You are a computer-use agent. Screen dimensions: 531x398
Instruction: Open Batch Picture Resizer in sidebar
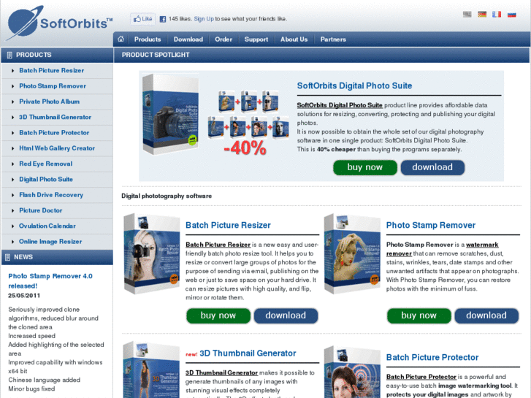click(51, 70)
